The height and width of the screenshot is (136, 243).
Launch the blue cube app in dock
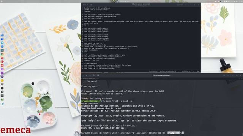pos(2,39)
